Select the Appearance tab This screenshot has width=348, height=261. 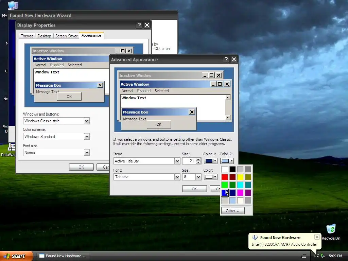coord(91,35)
